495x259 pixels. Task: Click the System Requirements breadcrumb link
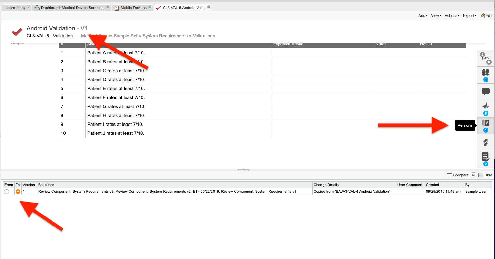pyautogui.click(x=165, y=36)
